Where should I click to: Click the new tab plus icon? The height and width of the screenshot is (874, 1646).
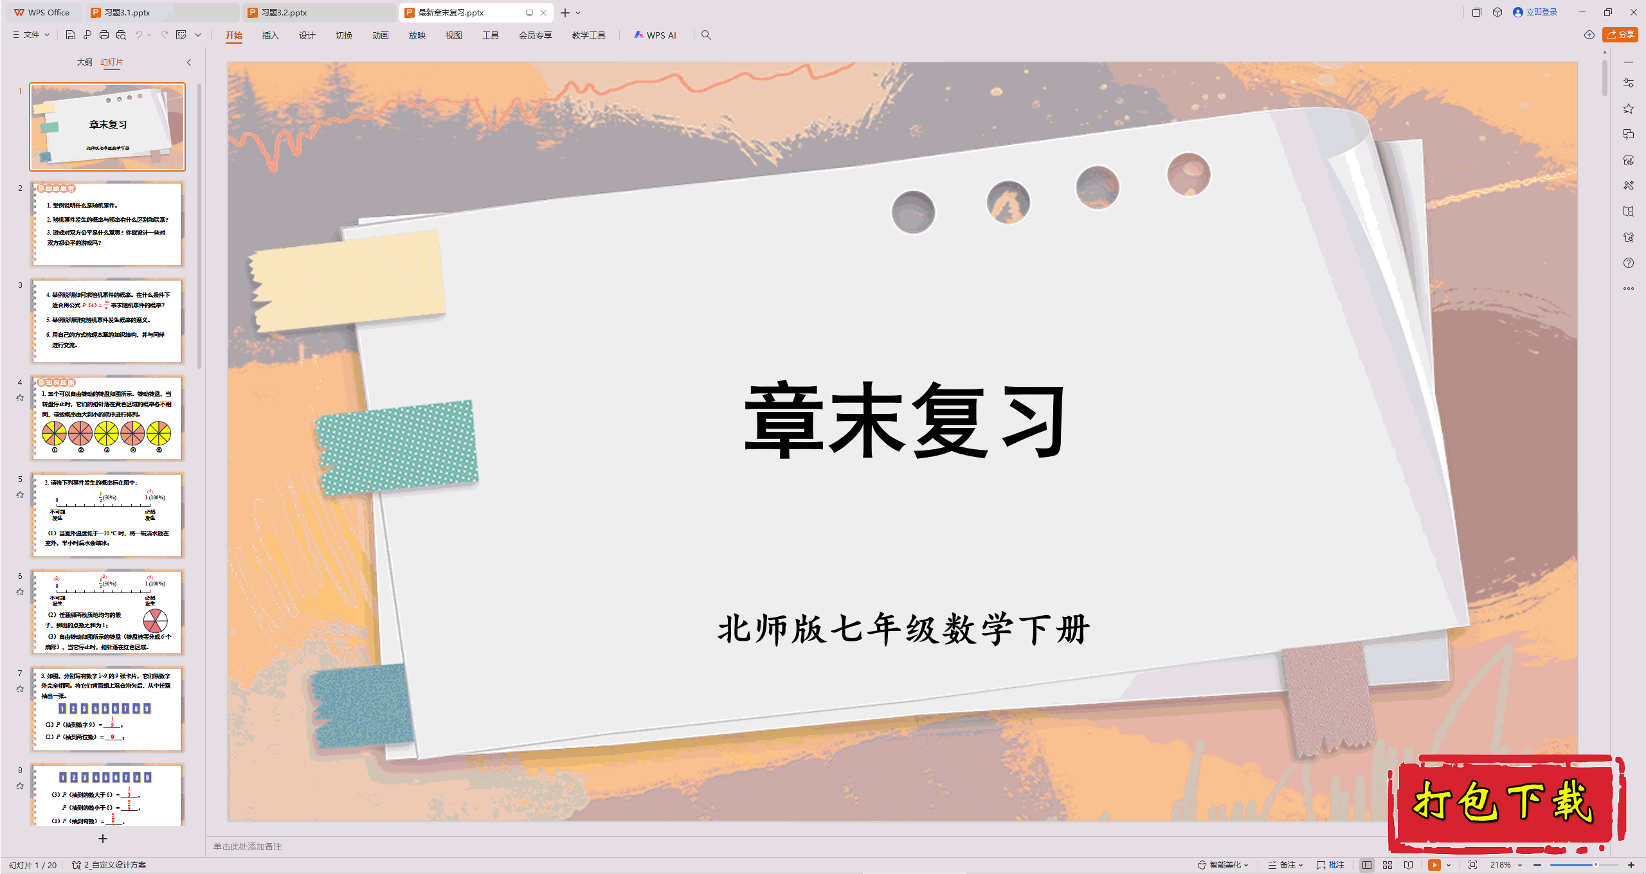click(565, 12)
